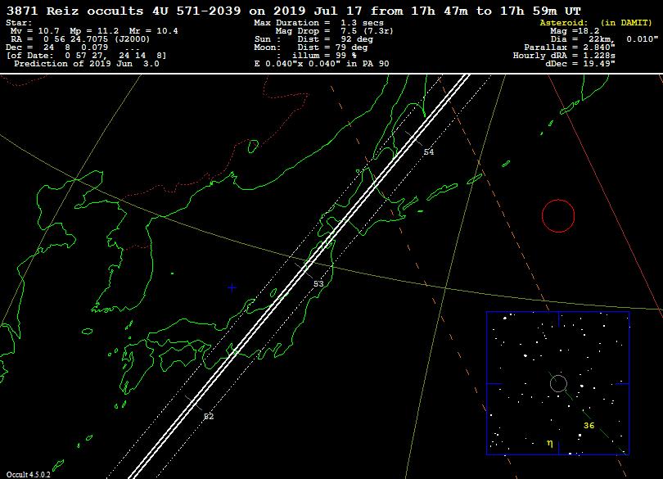Click the star chart inset with blue border
The width and height of the screenshot is (663, 479).
[557, 383]
